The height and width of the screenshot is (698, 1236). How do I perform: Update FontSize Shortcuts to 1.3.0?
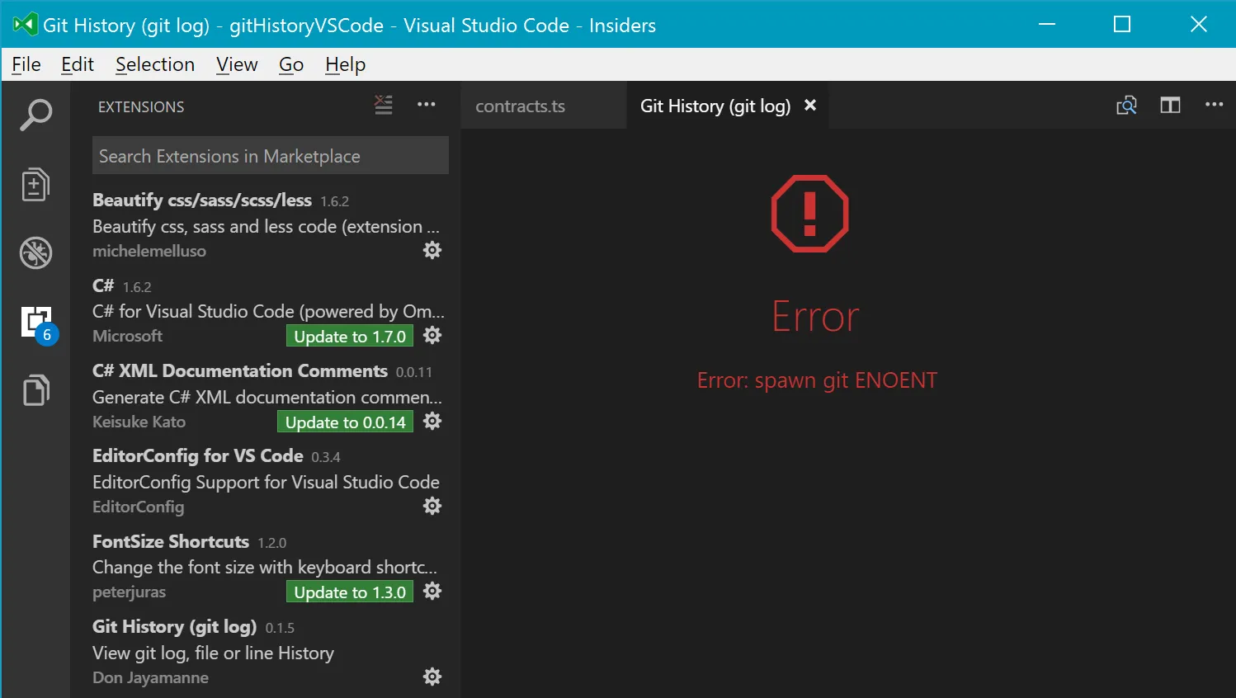(x=349, y=592)
